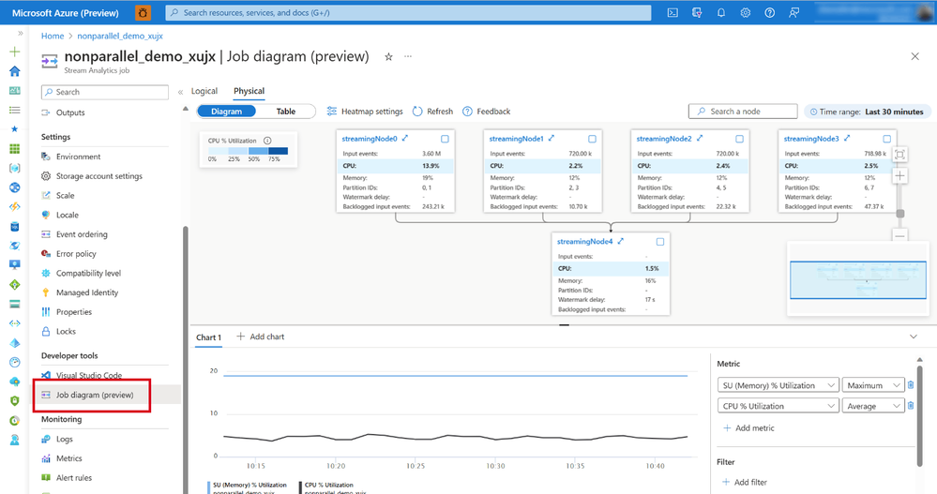
Task: Click the Heatmap settings button
Action: 365,112
